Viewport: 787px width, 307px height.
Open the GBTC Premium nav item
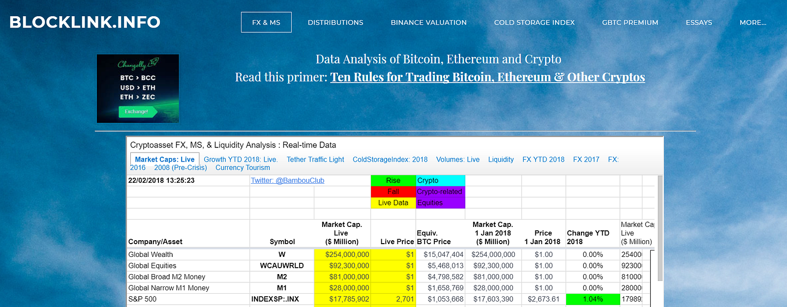[630, 22]
